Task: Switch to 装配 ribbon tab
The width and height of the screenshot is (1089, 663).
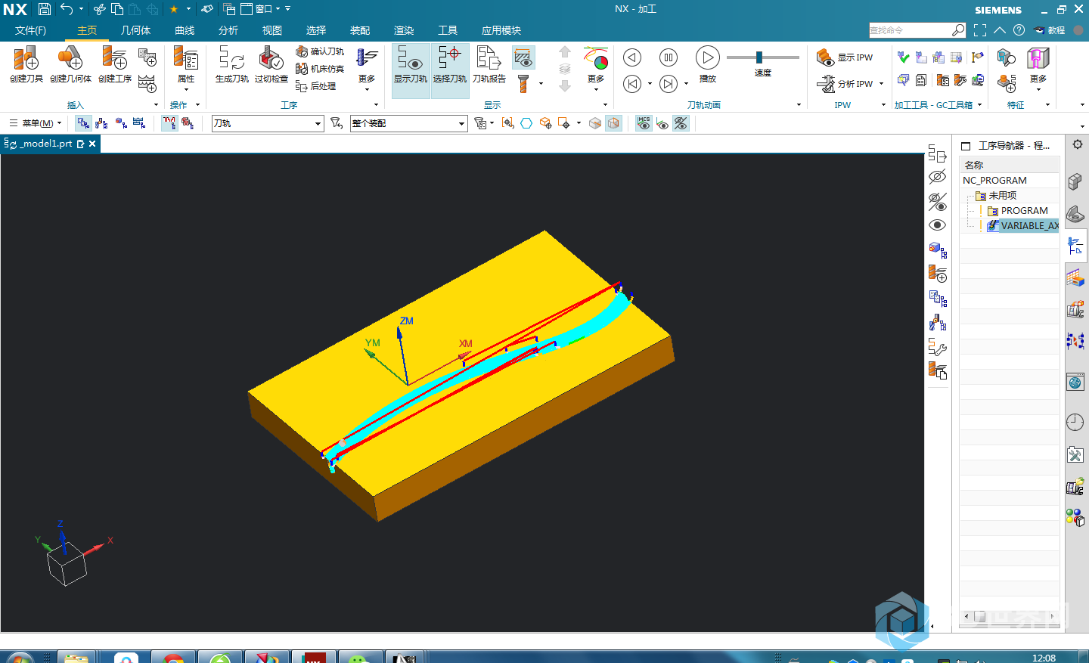Action: (x=360, y=30)
